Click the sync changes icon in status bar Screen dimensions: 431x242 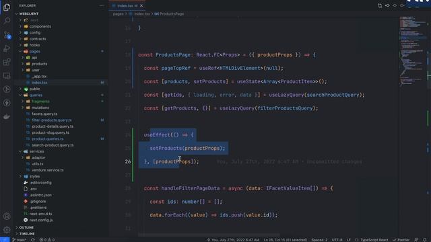click(x=33, y=240)
